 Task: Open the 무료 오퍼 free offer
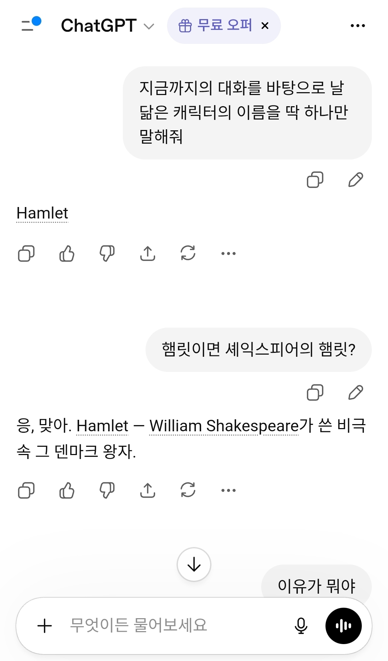point(215,26)
